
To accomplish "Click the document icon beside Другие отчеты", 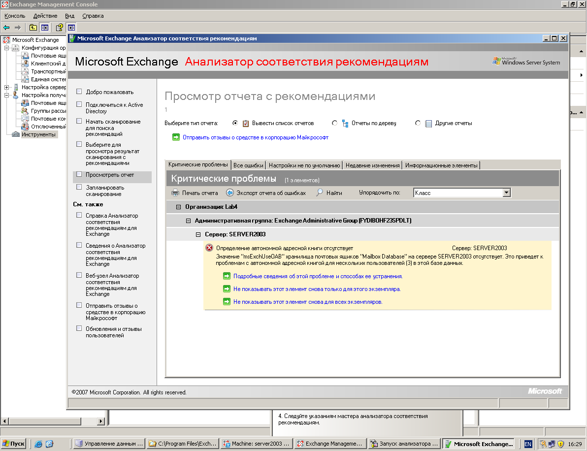I will coord(428,123).
